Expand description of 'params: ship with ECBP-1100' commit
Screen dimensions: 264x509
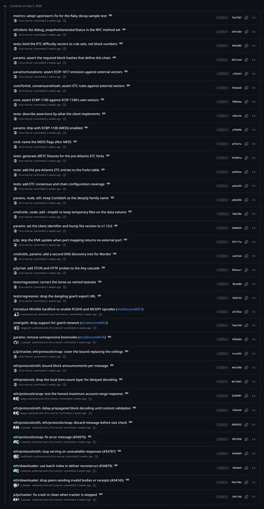tap(86, 127)
